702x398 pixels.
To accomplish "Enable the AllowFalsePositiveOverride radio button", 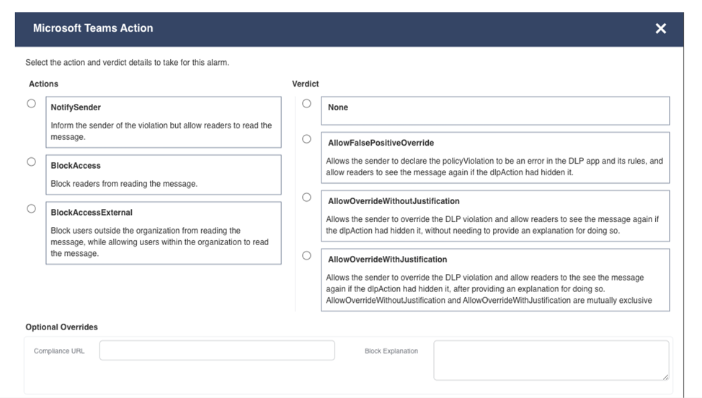I will [x=307, y=139].
